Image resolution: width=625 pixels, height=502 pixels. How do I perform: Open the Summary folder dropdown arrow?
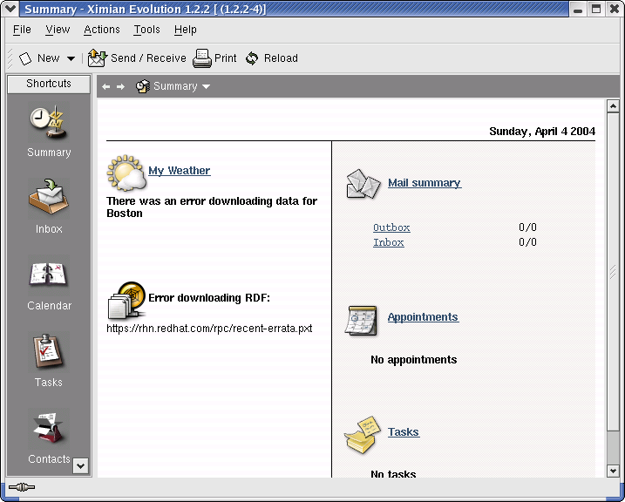coord(206,86)
